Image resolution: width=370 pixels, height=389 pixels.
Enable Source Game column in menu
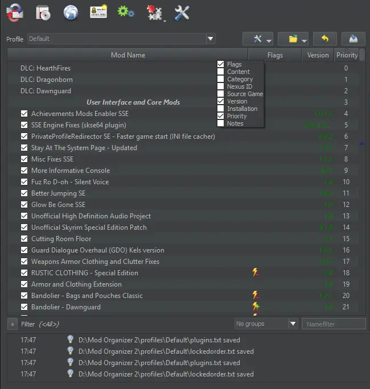[x=220, y=94]
